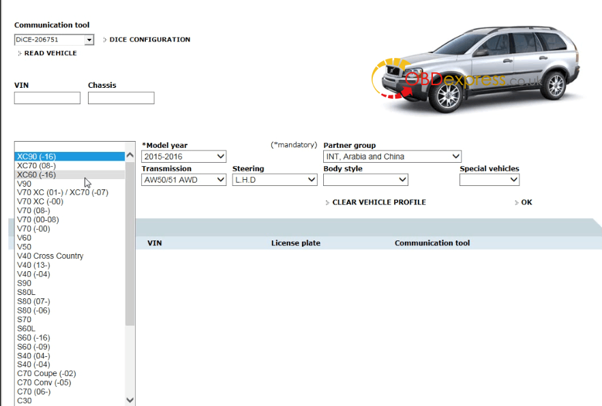602x406 pixels.
Task: Open the Special vehicles dropdown
Action: [x=489, y=180]
